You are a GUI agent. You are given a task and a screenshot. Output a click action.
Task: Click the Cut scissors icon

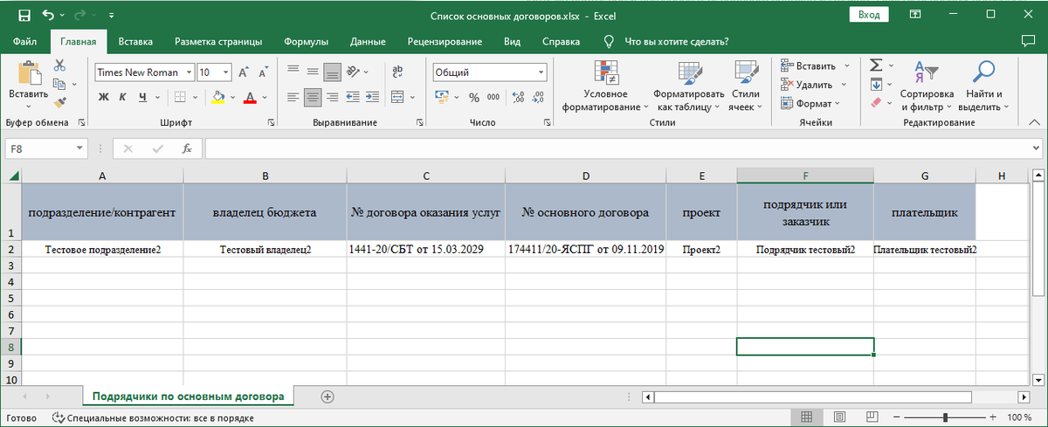pyautogui.click(x=59, y=65)
